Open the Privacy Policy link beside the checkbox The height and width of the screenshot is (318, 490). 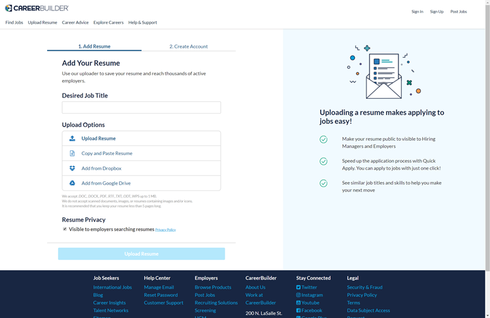[166, 230]
